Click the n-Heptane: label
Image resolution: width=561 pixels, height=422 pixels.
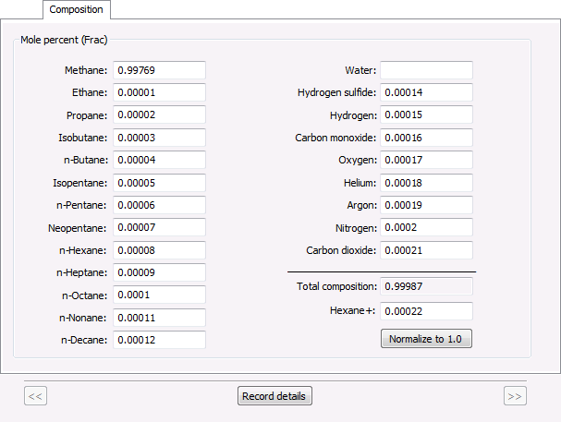coord(82,272)
